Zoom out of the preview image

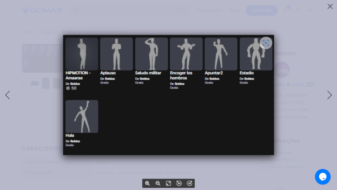(x=158, y=183)
